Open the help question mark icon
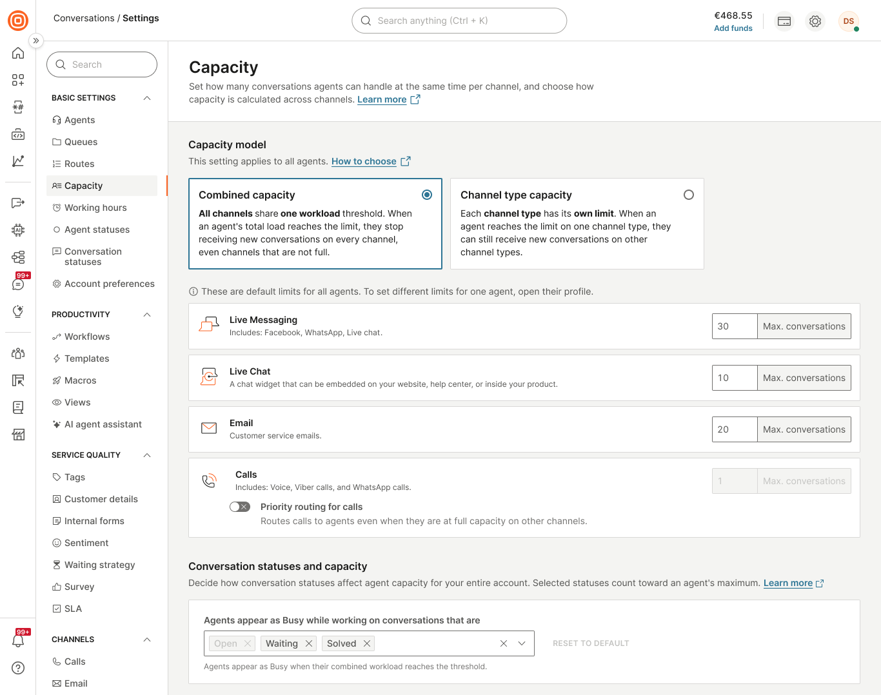 (18, 668)
